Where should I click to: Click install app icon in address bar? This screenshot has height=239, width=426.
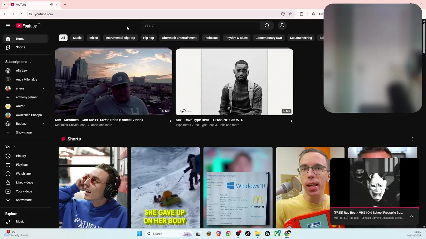pyautogui.click(x=283, y=14)
